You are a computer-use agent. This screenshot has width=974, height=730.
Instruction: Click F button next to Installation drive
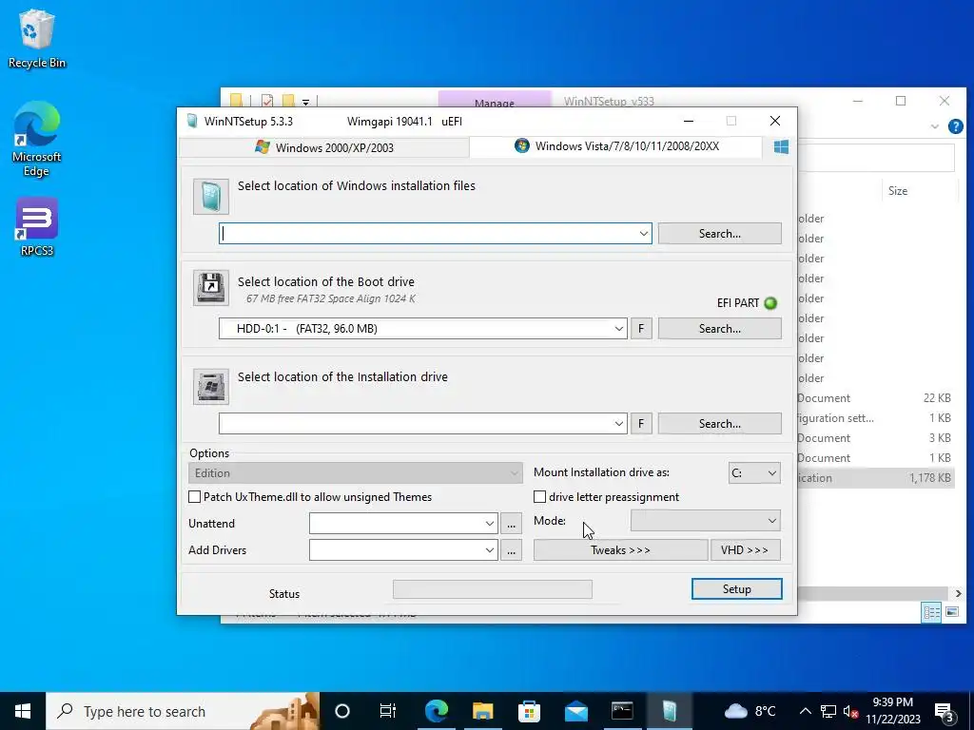coord(641,423)
